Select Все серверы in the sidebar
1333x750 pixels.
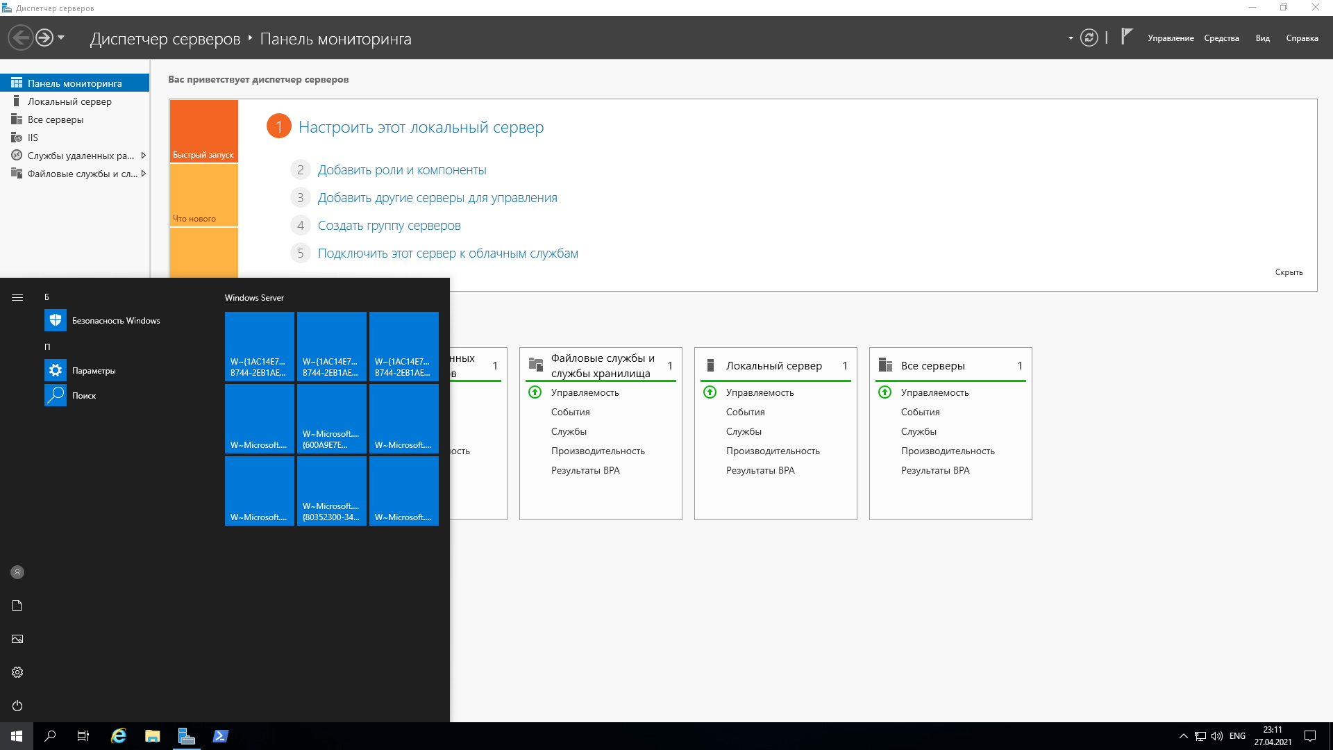[75, 119]
